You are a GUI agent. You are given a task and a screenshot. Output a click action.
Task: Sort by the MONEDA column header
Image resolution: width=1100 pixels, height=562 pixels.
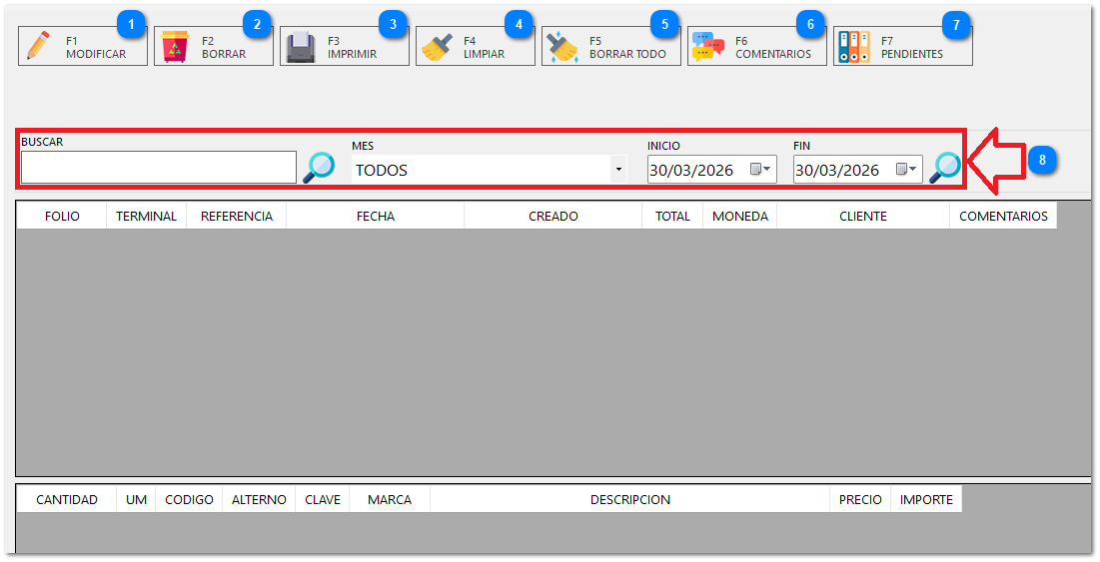tap(740, 216)
